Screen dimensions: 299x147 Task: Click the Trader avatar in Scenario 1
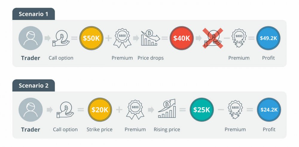click(30, 38)
